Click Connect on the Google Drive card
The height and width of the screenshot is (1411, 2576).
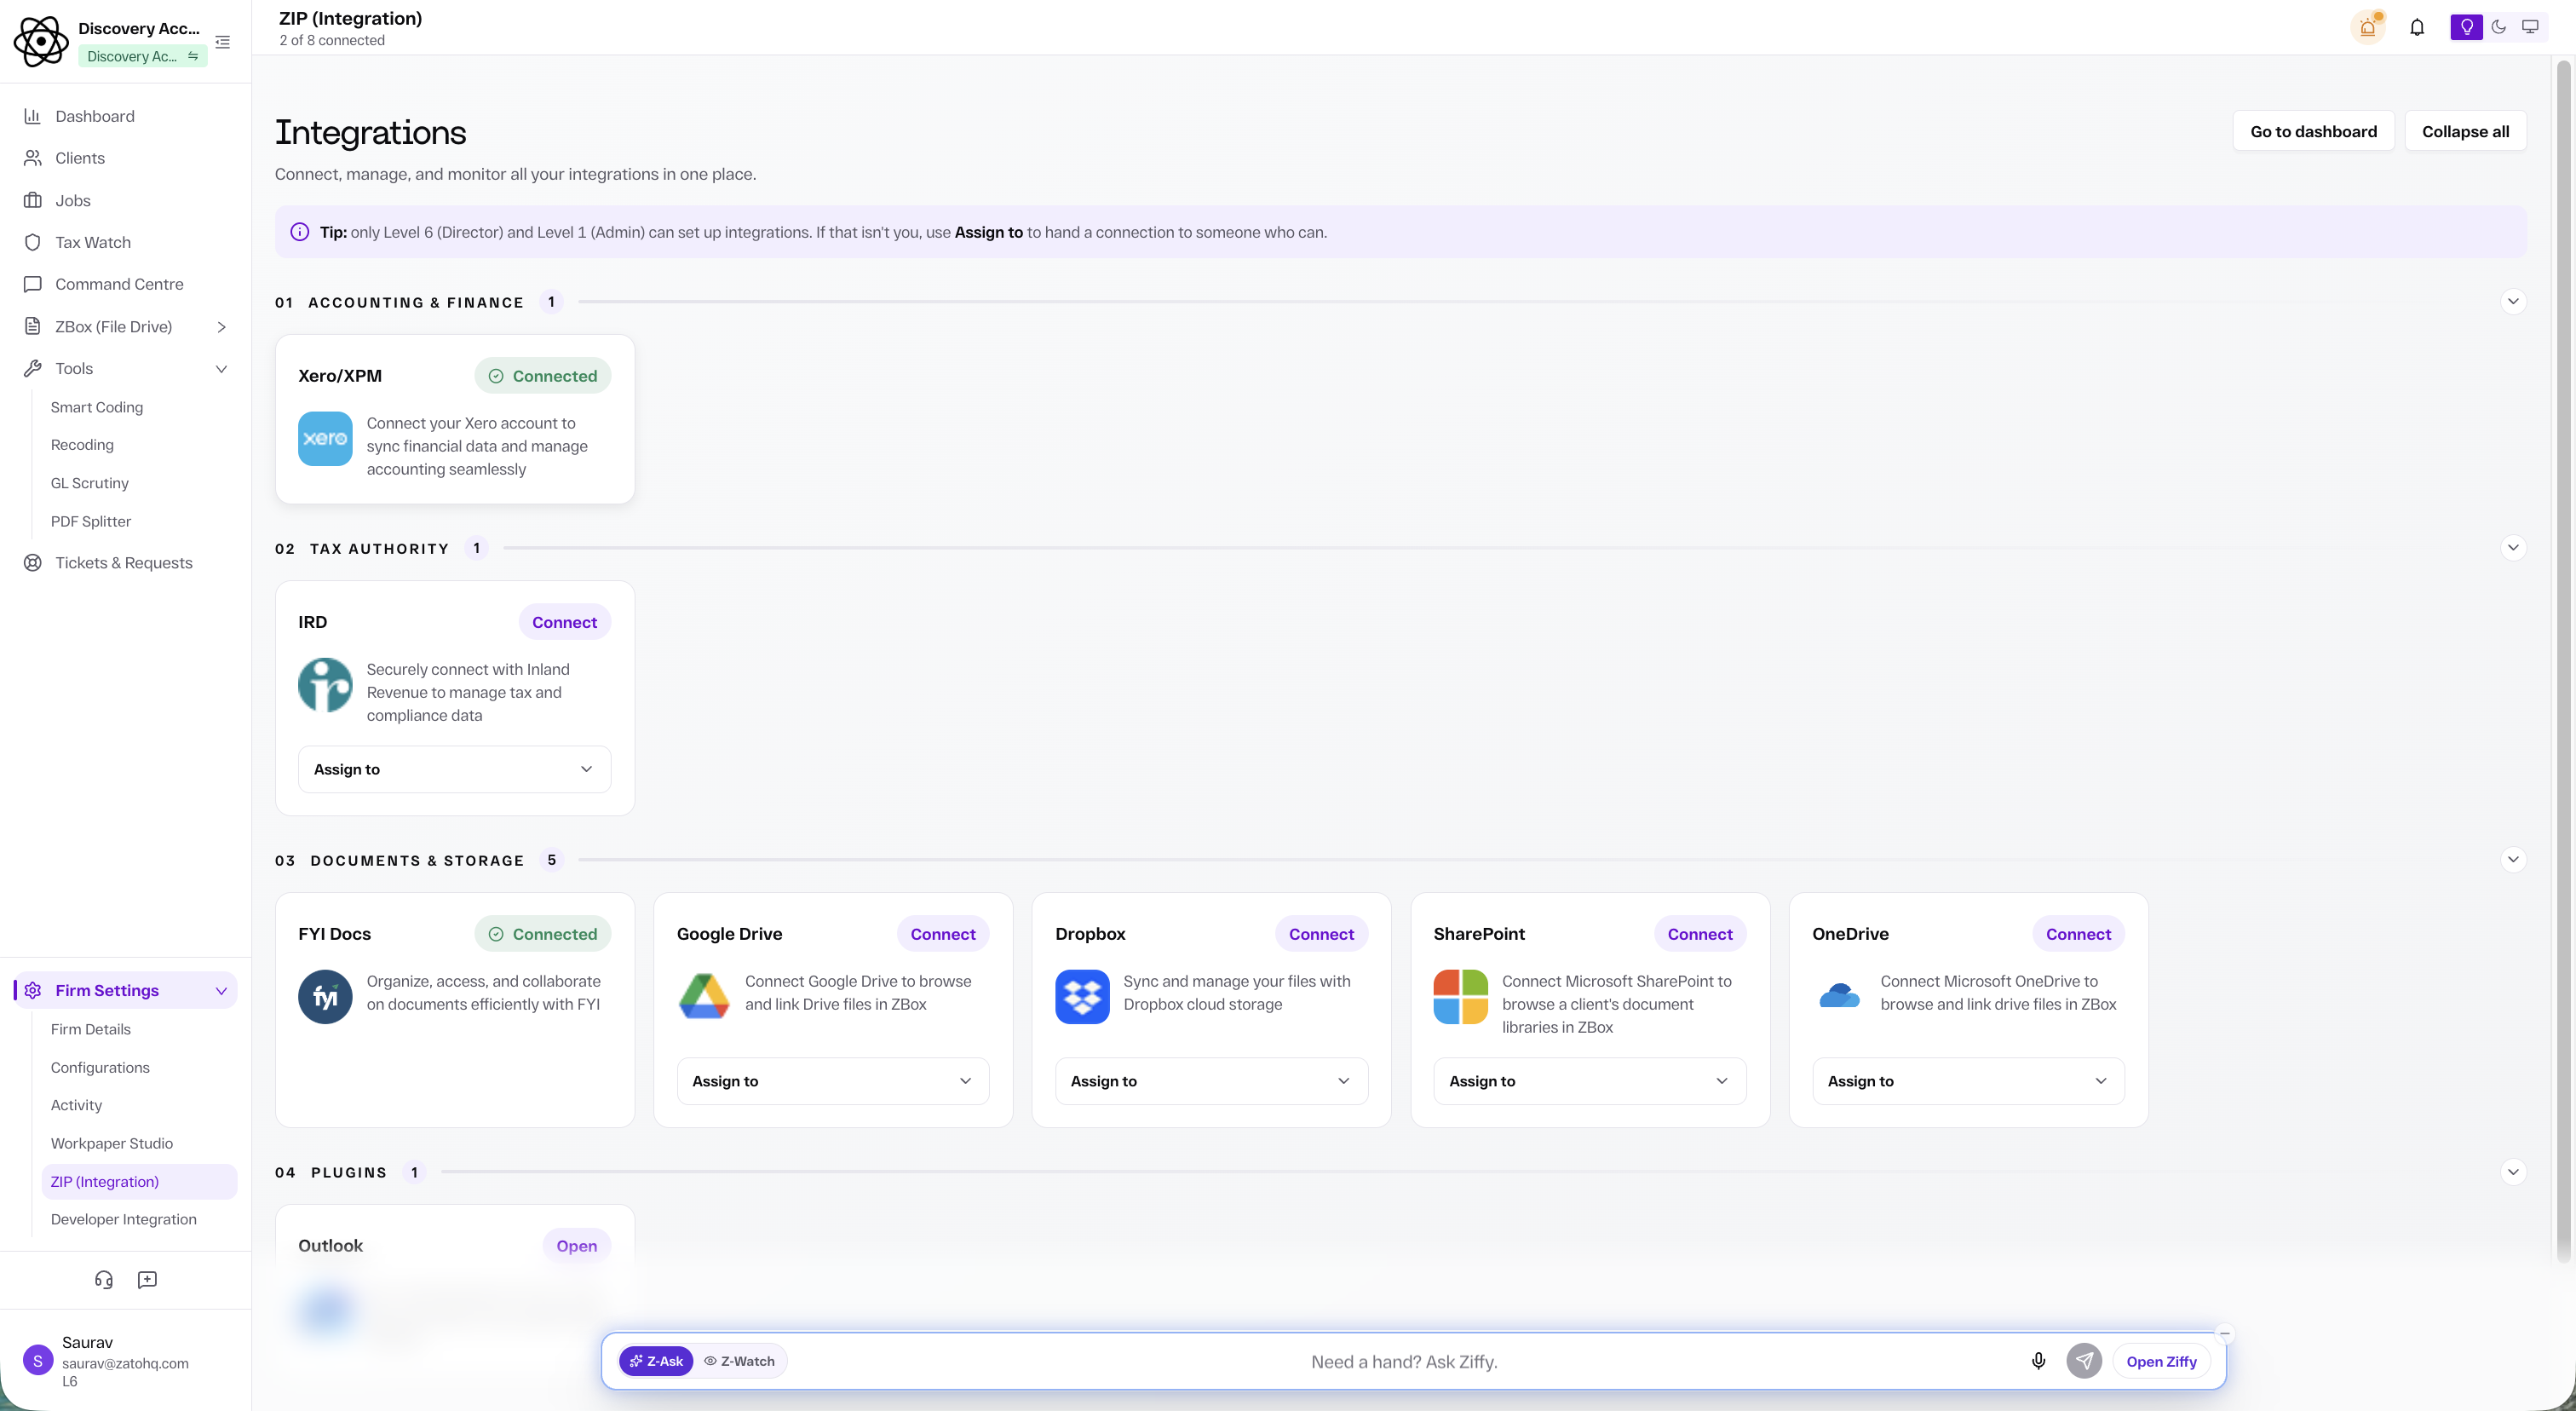coord(942,934)
